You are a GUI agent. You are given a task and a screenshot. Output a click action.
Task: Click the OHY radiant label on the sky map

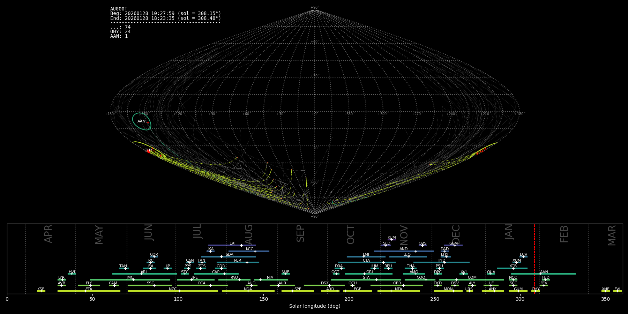[x=148, y=150]
